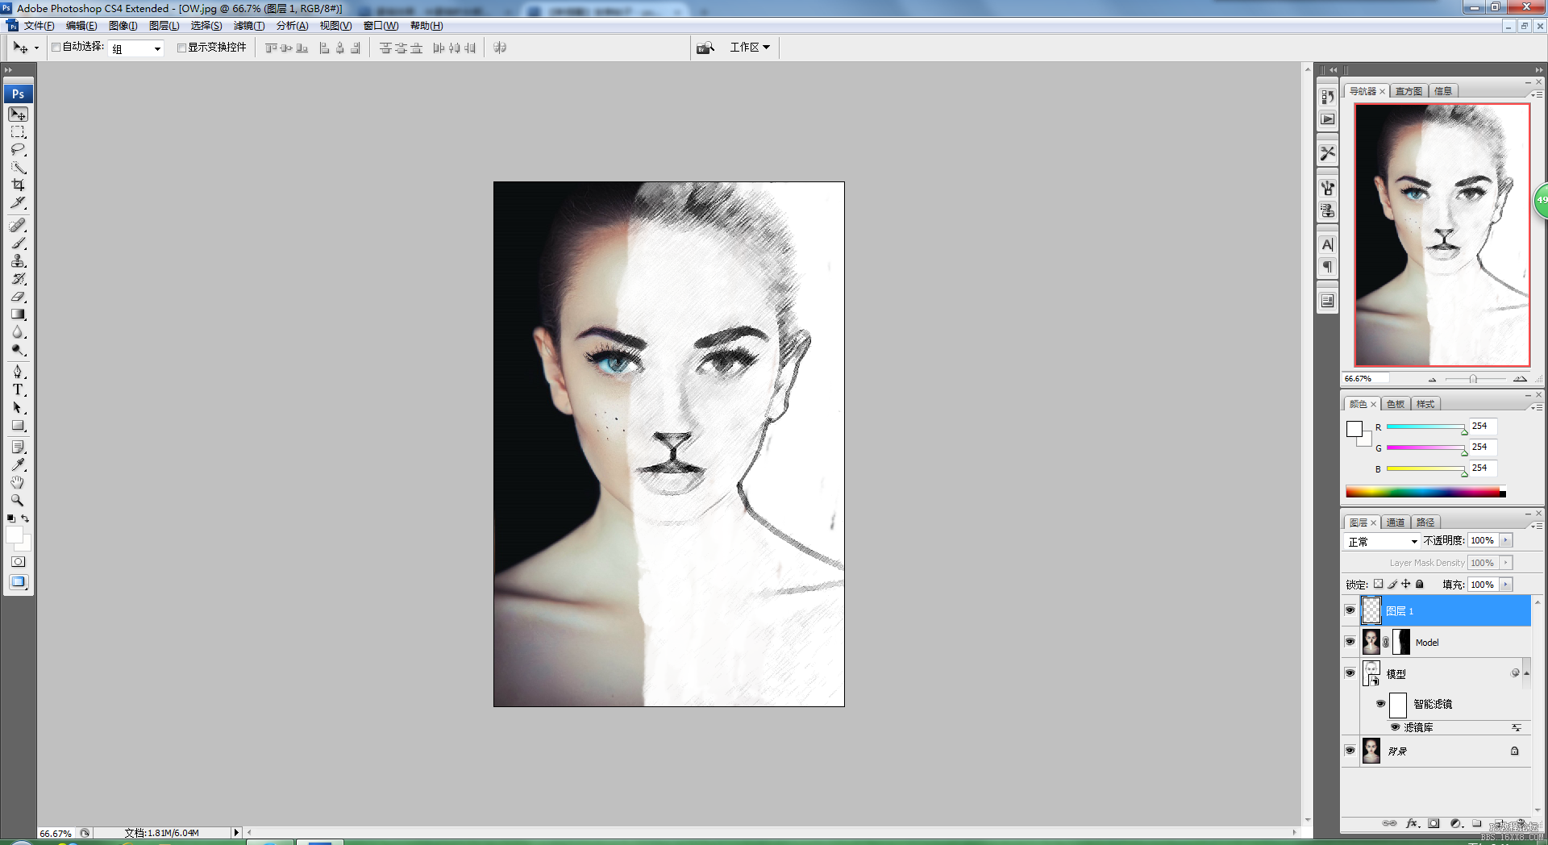Screen dimensions: 1548x845
Task: Click the zoom out button in Navigator
Action: pos(1433,379)
